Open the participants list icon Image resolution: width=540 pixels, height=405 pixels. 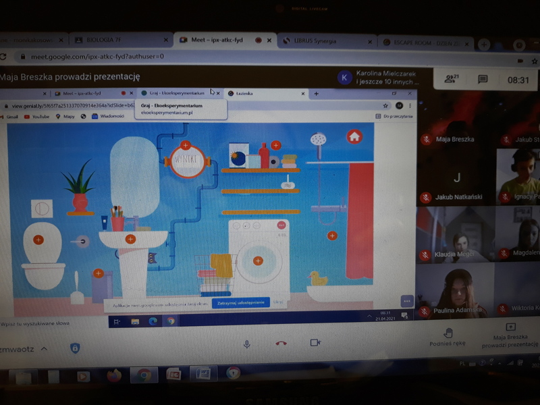click(x=451, y=79)
